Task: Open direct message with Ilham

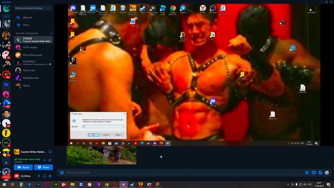Action: (33, 86)
